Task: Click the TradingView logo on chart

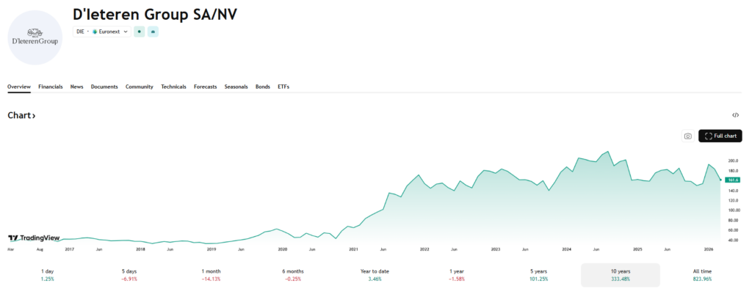Action: click(34, 238)
